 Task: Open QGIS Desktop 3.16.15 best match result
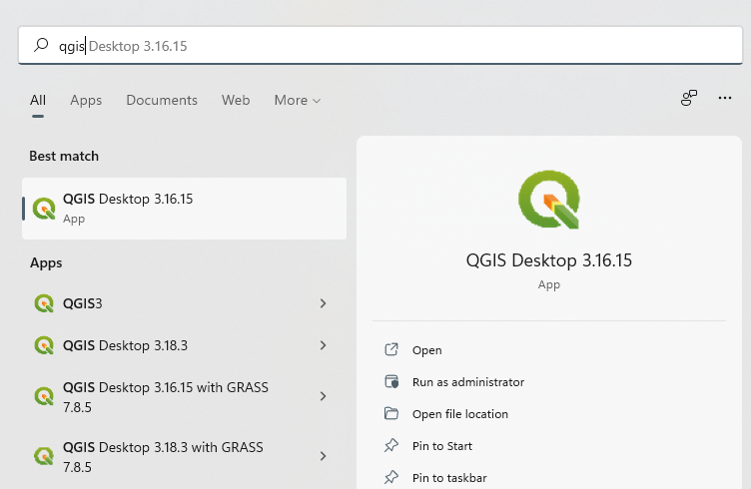click(184, 209)
